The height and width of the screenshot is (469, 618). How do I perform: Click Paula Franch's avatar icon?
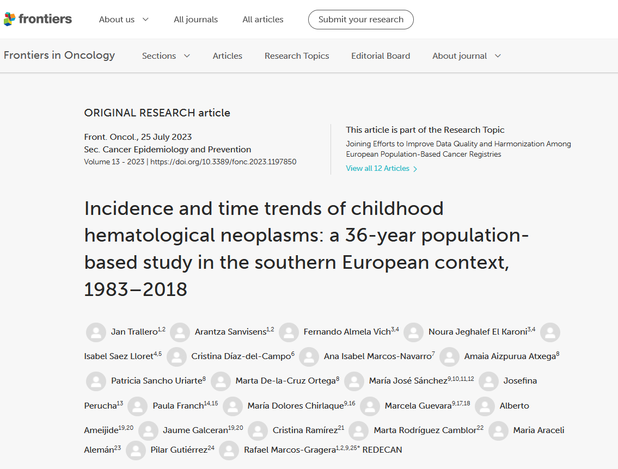[138, 406]
